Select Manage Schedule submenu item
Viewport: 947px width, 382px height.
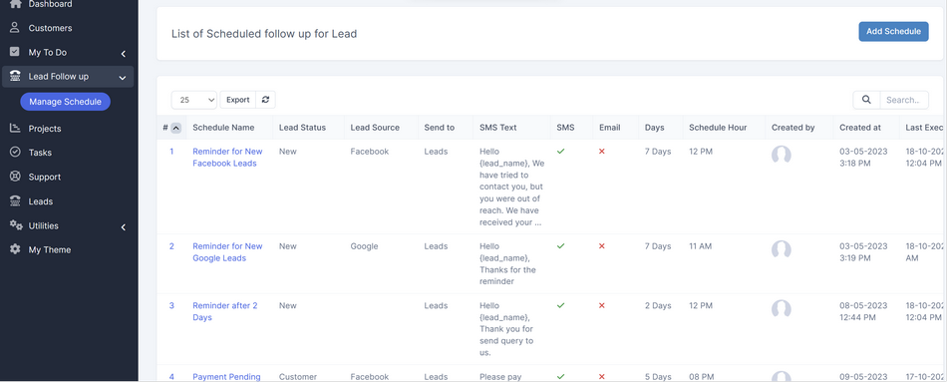[65, 102]
